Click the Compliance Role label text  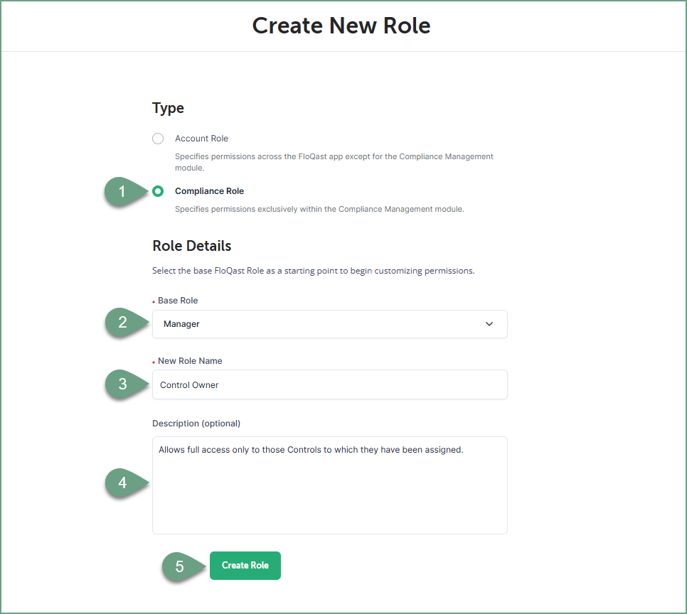[x=209, y=191]
